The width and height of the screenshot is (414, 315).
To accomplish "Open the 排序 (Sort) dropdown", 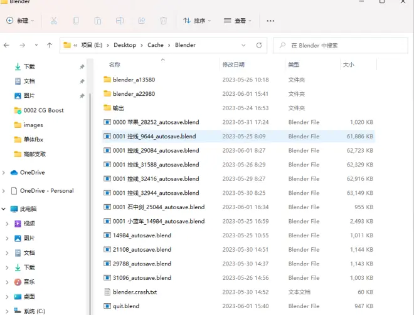I will pyautogui.click(x=197, y=21).
